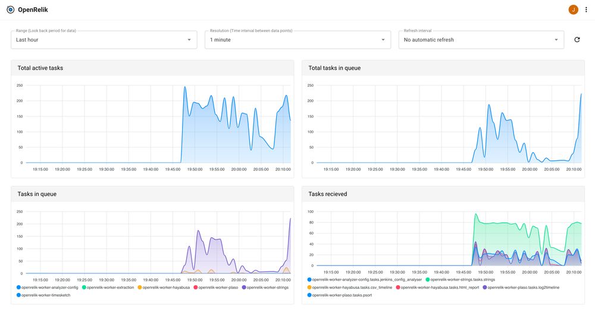Toggle openrelik-worker-analyzer-config legend series
This screenshot has width=595, height=312.
(48, 288)
